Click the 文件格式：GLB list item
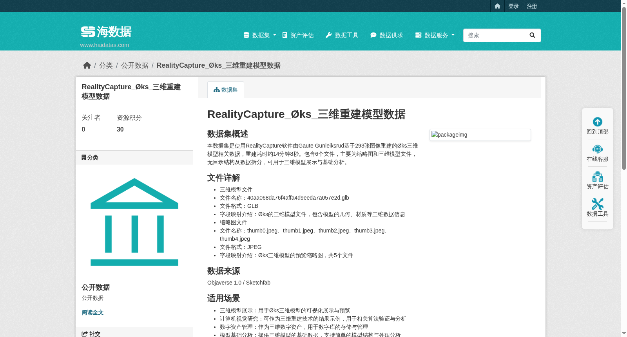Screen dimensions: 627x337 pos(239,206)
